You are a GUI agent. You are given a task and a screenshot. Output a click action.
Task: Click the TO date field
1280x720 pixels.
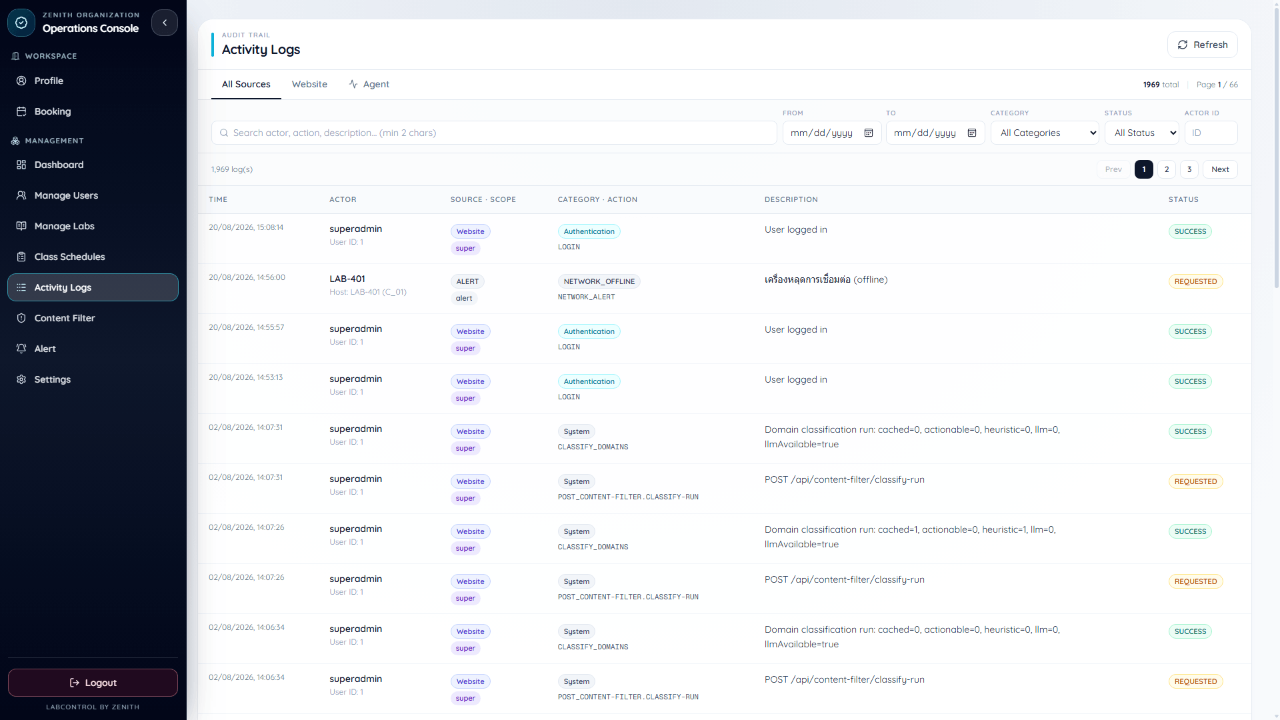pyautogui.click(x=935, y=133)
